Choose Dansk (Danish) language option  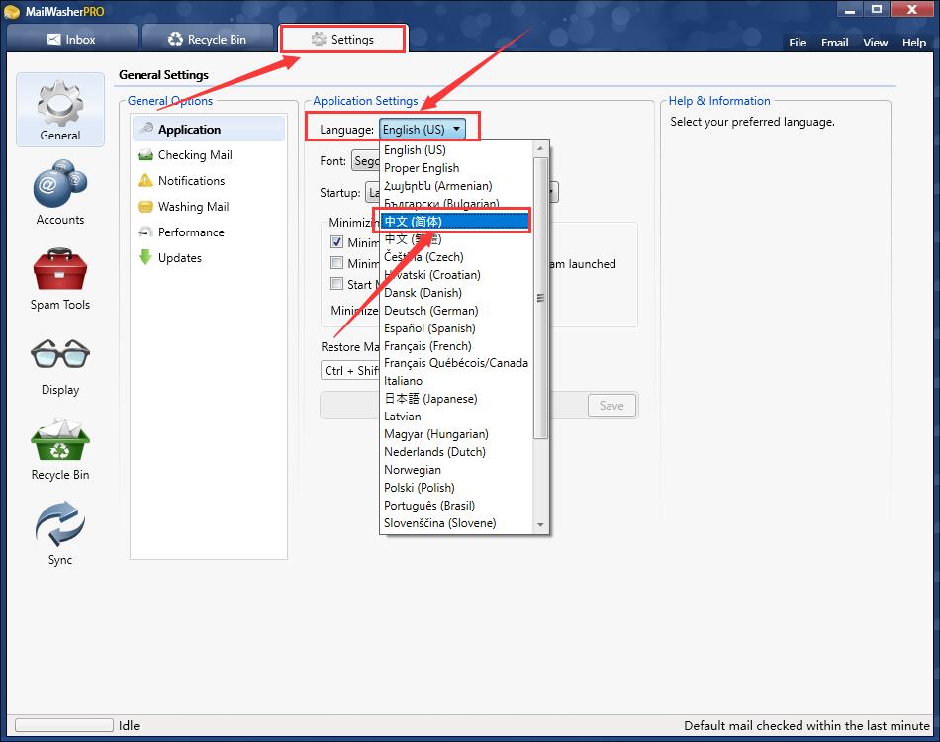(456, 293)
